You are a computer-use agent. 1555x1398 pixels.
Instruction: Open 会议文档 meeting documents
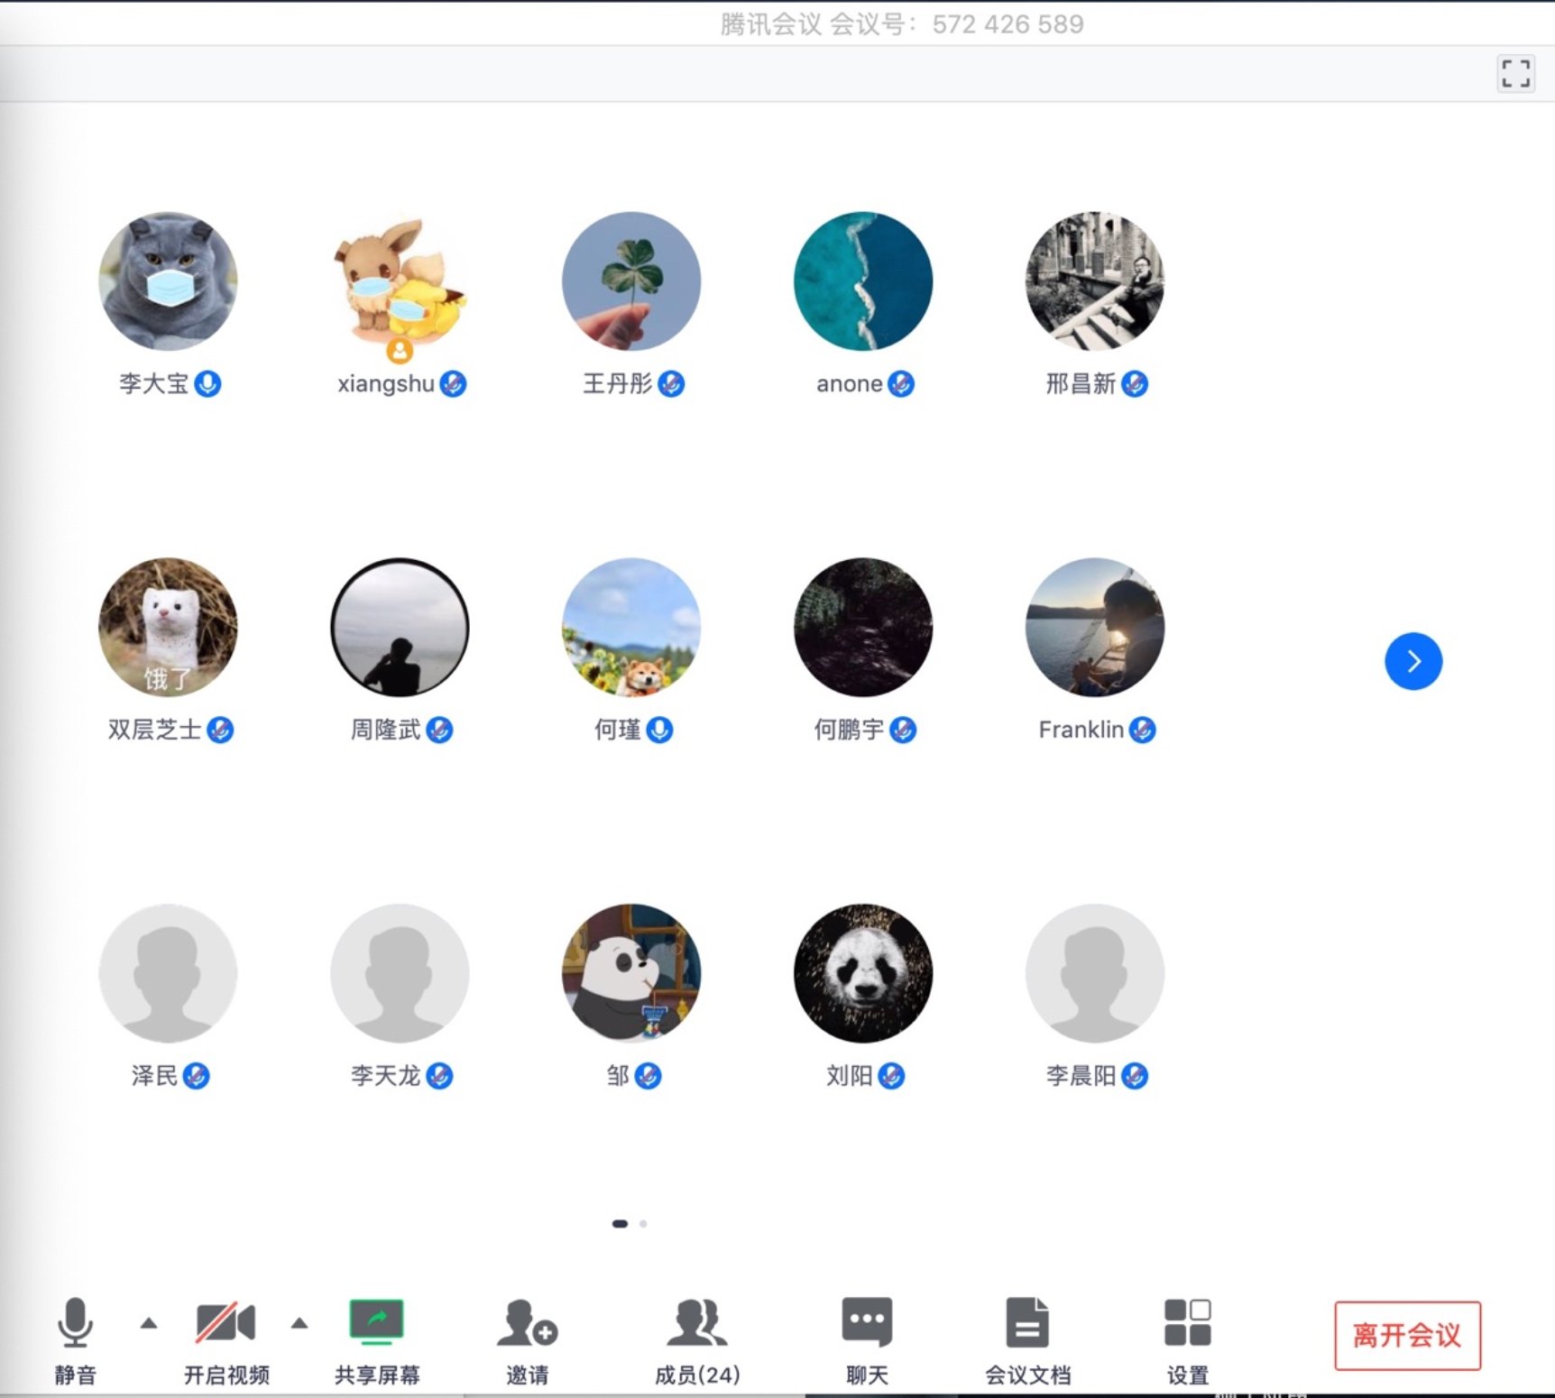(1027, 1323)
